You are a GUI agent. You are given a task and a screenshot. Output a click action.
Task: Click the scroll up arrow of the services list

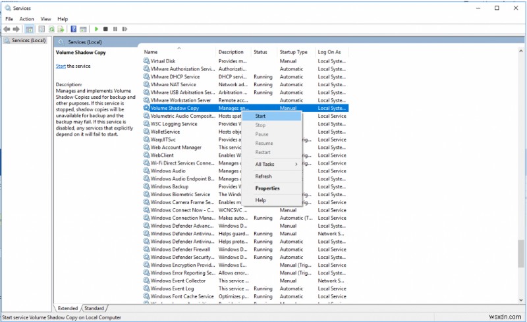click(x=520, y=51)
